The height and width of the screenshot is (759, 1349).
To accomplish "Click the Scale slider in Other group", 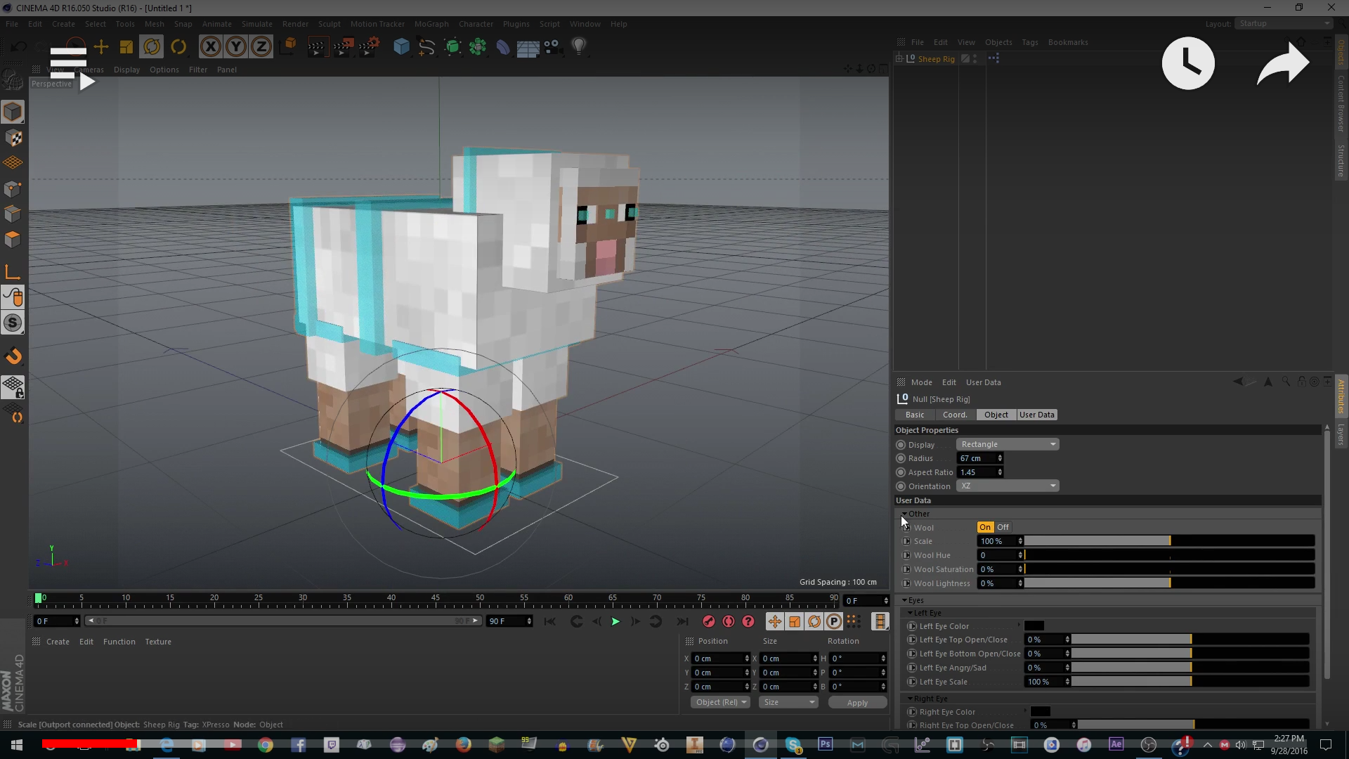I will coord(1169,541).
